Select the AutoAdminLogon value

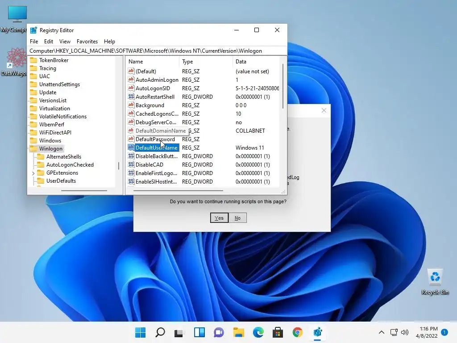pos(157,79)
